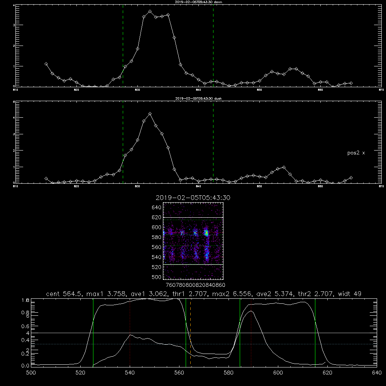
Task: Click lower white horizontal line in heat map
Action: [x=193, y=264]
